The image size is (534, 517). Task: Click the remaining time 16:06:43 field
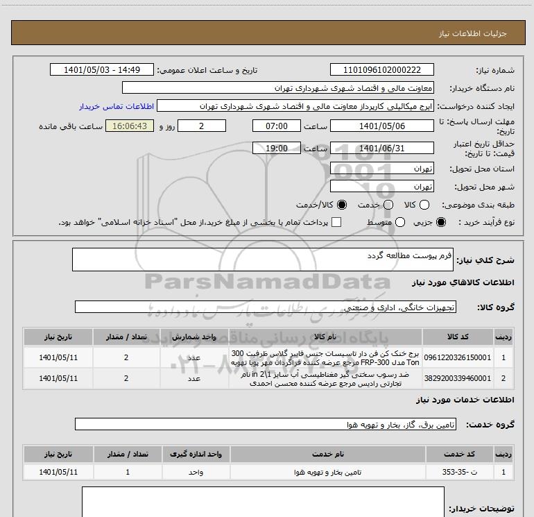click(130, 126)
